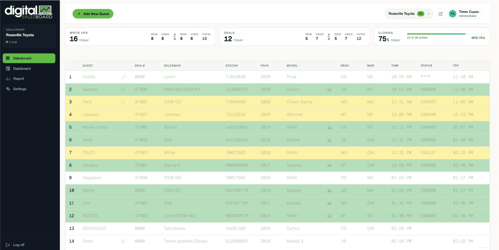499x250 pixels.
Task: Click salesman Torres-godinez/Zavala
Action: pos(186,241)
